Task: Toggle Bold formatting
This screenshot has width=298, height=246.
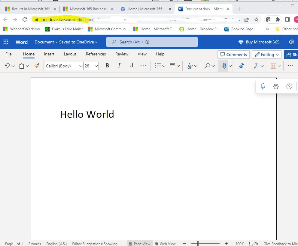Action: 107,66
